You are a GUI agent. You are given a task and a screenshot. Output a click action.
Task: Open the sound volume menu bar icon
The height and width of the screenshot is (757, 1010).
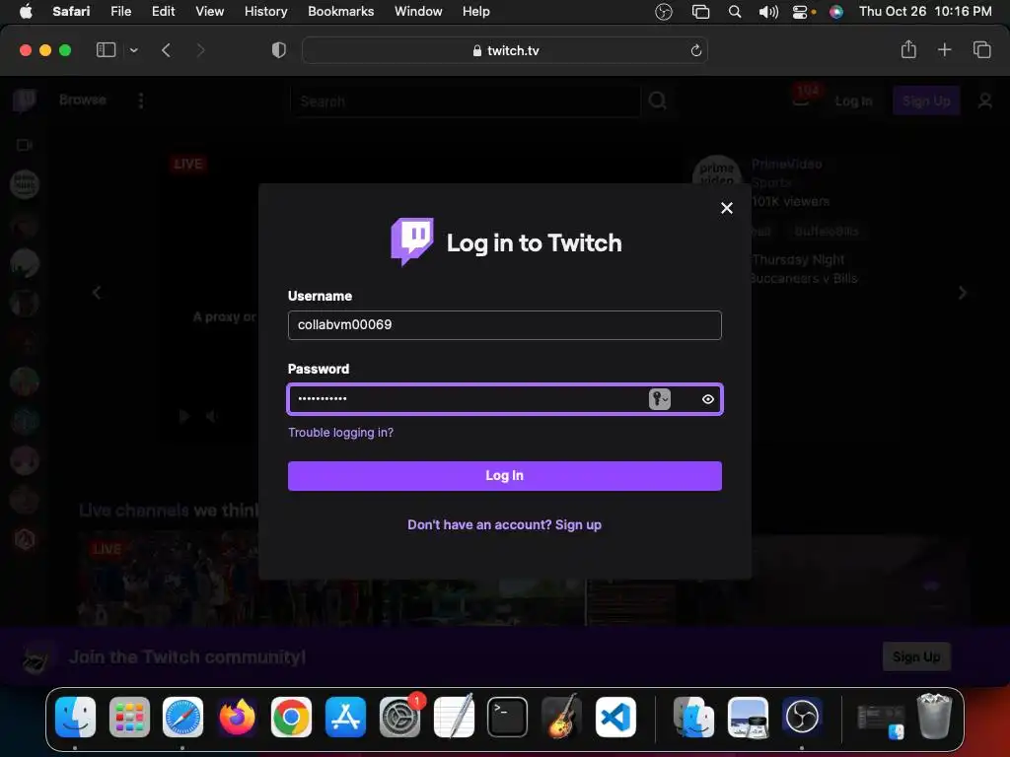pyautogui.click(x=767, y=12)
